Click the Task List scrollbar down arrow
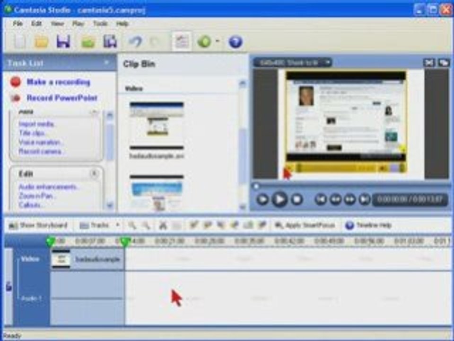The height and width of the screenshot is (341, 454). point(110,206)
